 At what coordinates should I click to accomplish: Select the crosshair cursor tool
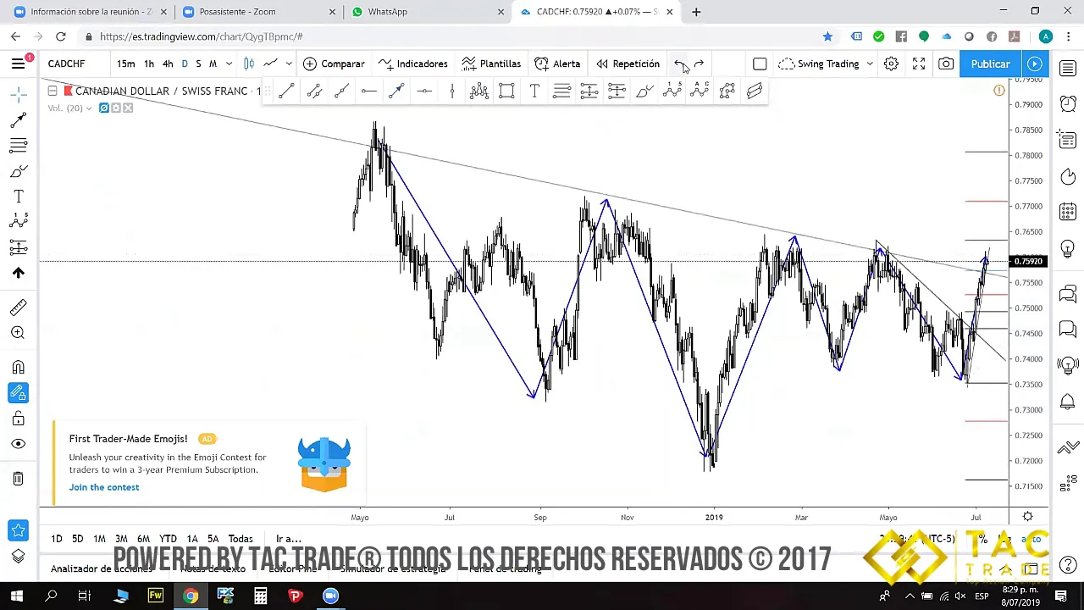pos(18,96)
